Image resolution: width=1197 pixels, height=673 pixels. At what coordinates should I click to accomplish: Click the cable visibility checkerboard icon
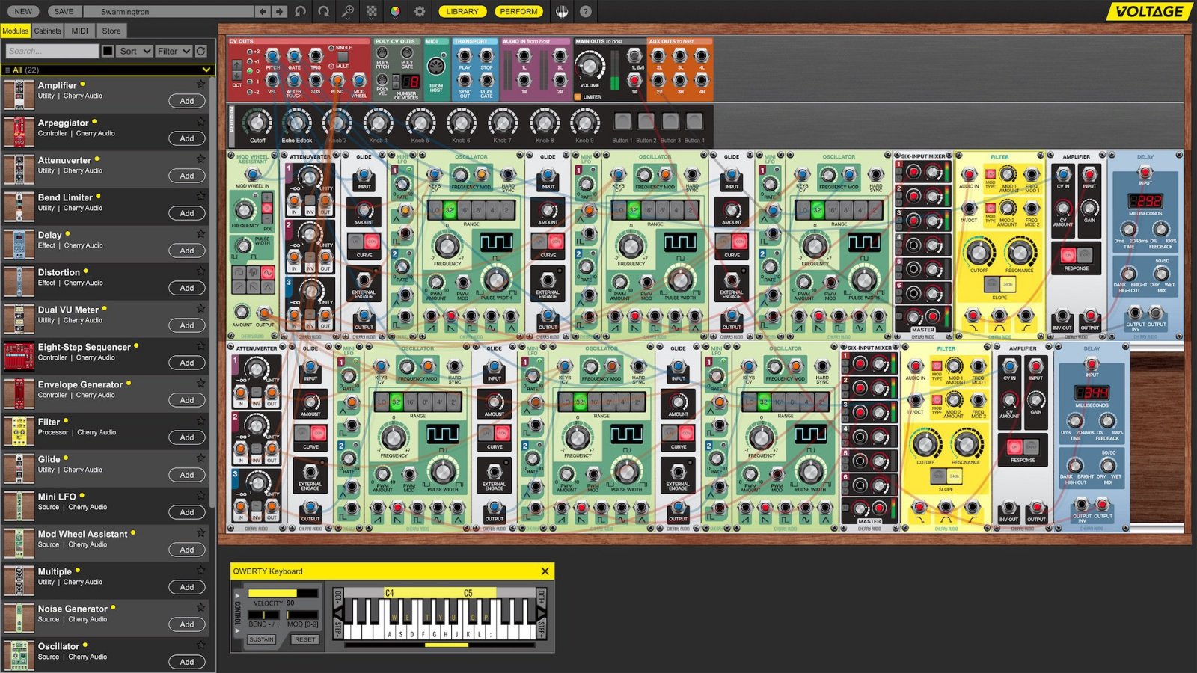point(370,12)
